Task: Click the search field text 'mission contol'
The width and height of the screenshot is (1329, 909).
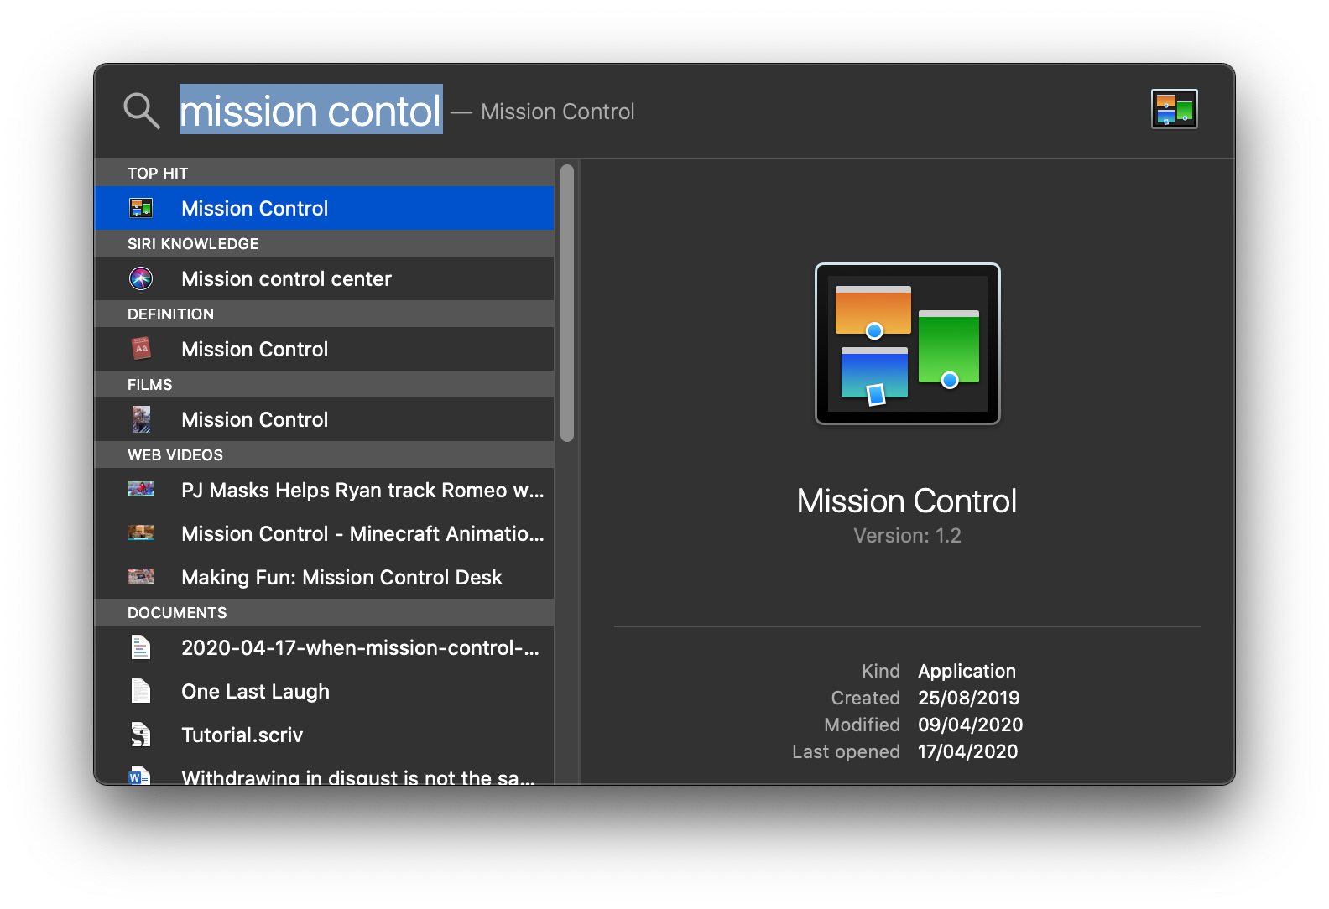Action: [310, 111]
